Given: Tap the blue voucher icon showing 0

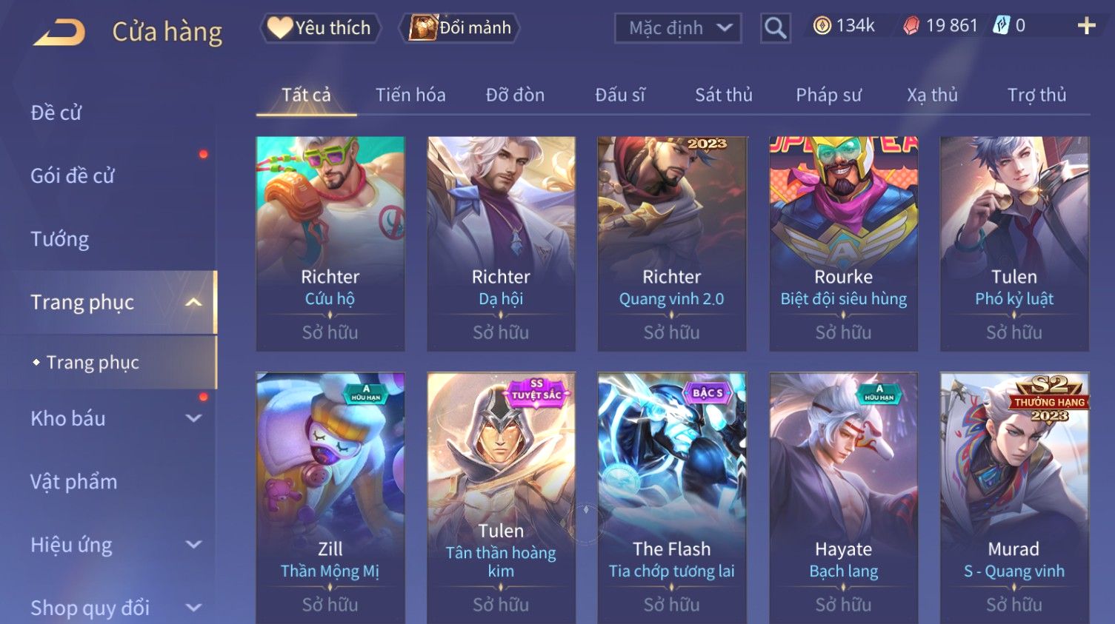Looking at the screenshot, I should [1001, 26].
